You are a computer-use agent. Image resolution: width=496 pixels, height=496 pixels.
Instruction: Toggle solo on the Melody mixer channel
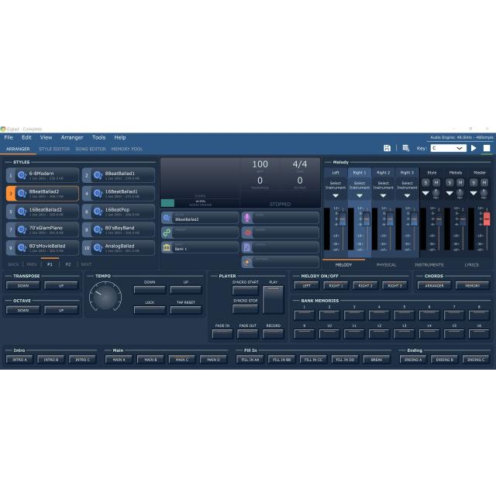[449, 183]
